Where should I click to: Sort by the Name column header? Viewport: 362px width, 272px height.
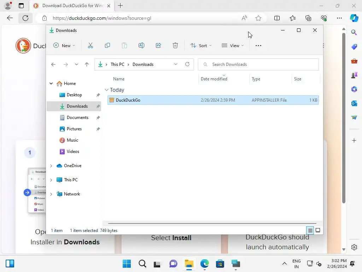point(119,79)
